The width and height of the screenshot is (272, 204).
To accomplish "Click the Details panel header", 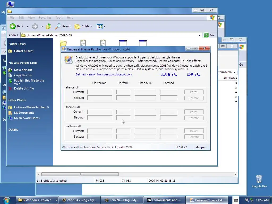I will click(x=13, y=130).
